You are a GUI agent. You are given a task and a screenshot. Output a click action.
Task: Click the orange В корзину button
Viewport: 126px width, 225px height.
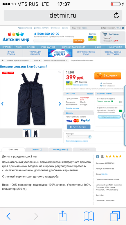pyautogui.click(x=108, y=76)
